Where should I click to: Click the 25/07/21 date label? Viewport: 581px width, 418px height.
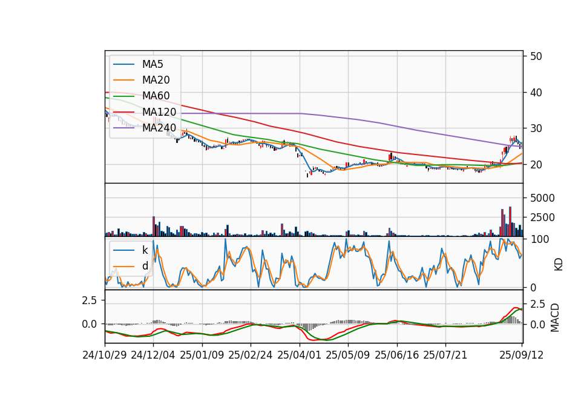pos(445,355)
